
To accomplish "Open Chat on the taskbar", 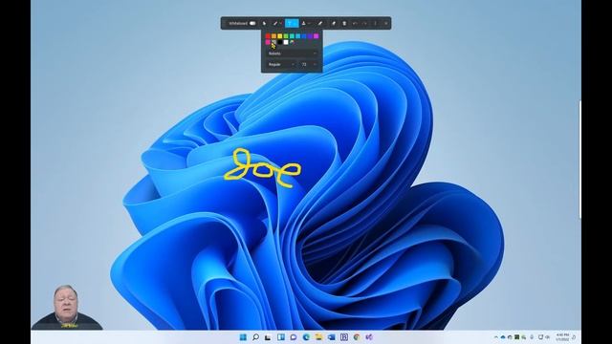I will point(294,337).
